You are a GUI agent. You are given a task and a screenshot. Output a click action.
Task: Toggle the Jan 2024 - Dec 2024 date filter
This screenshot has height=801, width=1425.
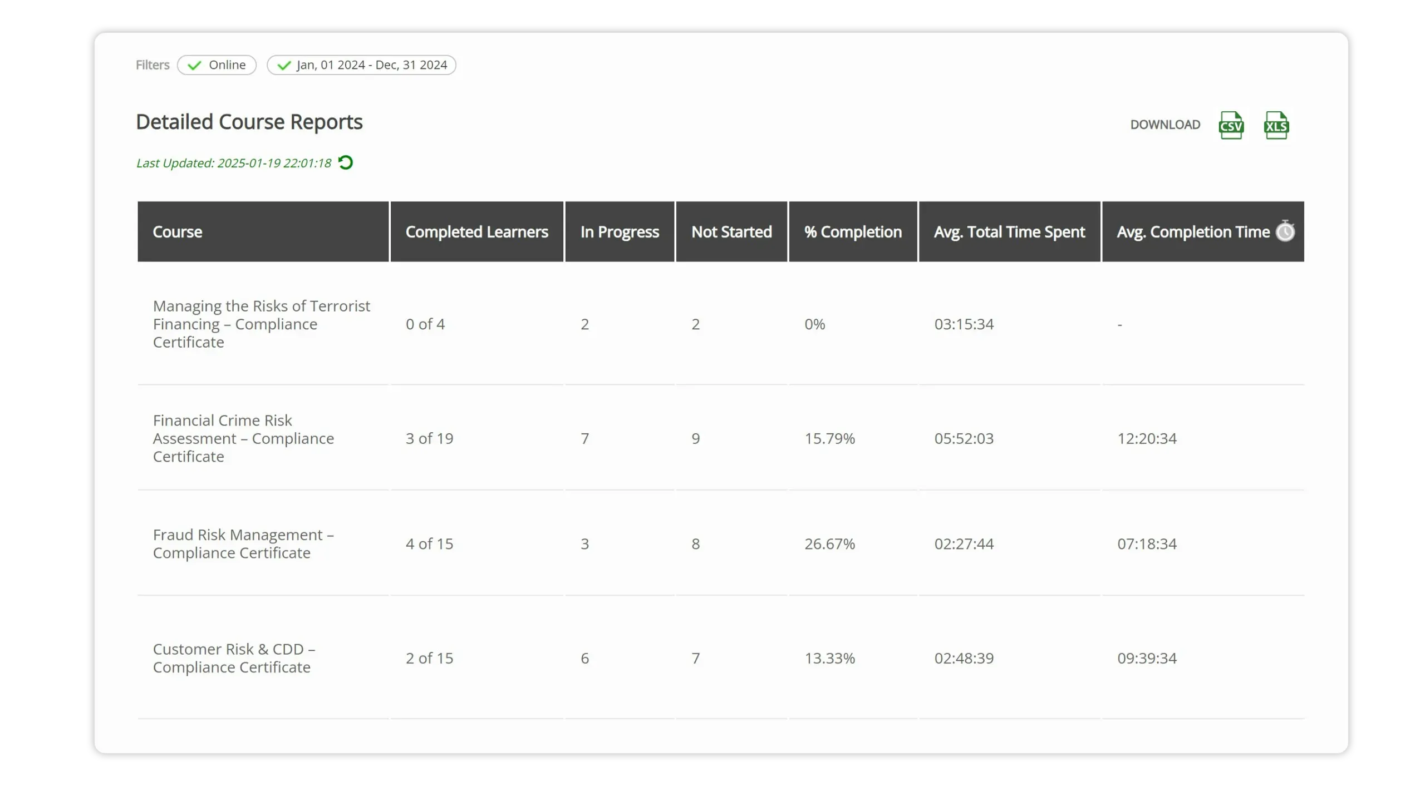pyautogui.click(x=361, y=65)
